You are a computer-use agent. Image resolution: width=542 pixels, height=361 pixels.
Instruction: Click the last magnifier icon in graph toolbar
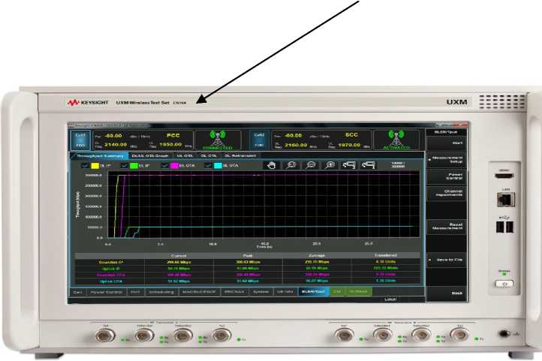[x=327, y=166]
